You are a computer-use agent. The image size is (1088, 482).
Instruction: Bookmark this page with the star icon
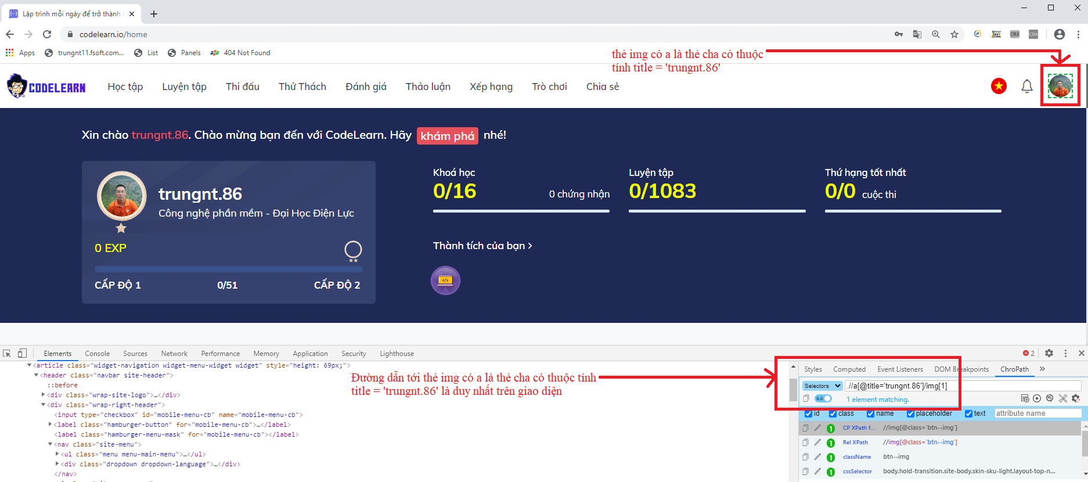(954, 34)
